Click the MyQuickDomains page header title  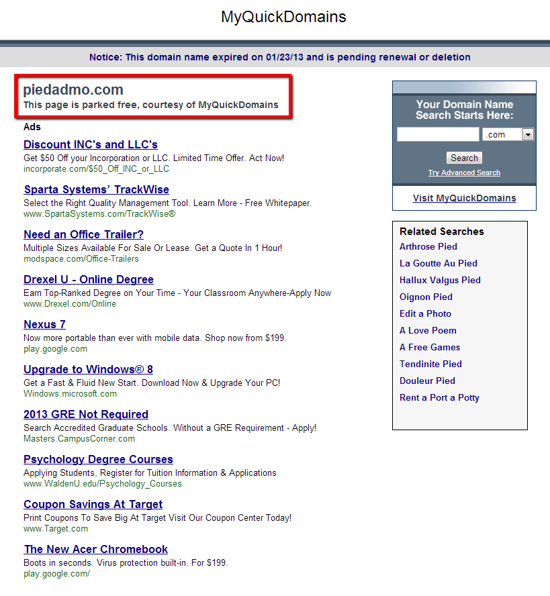(283, 17)
